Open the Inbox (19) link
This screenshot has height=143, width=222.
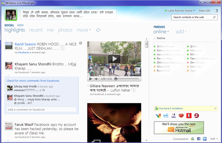pyautogui.click(x=205, y=11)
